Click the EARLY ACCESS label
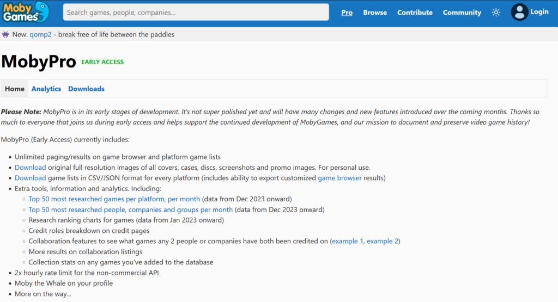Image resolution: width=558 pixels, height=302 pixels. click(x=102, y=62)
